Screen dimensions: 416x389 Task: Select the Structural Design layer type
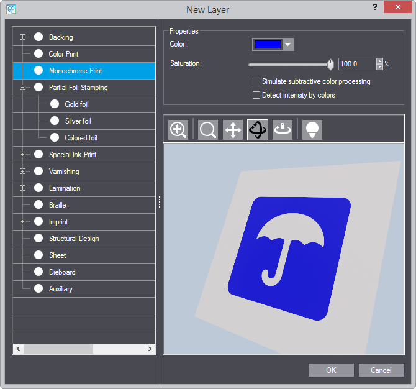(x=84, y=239)
